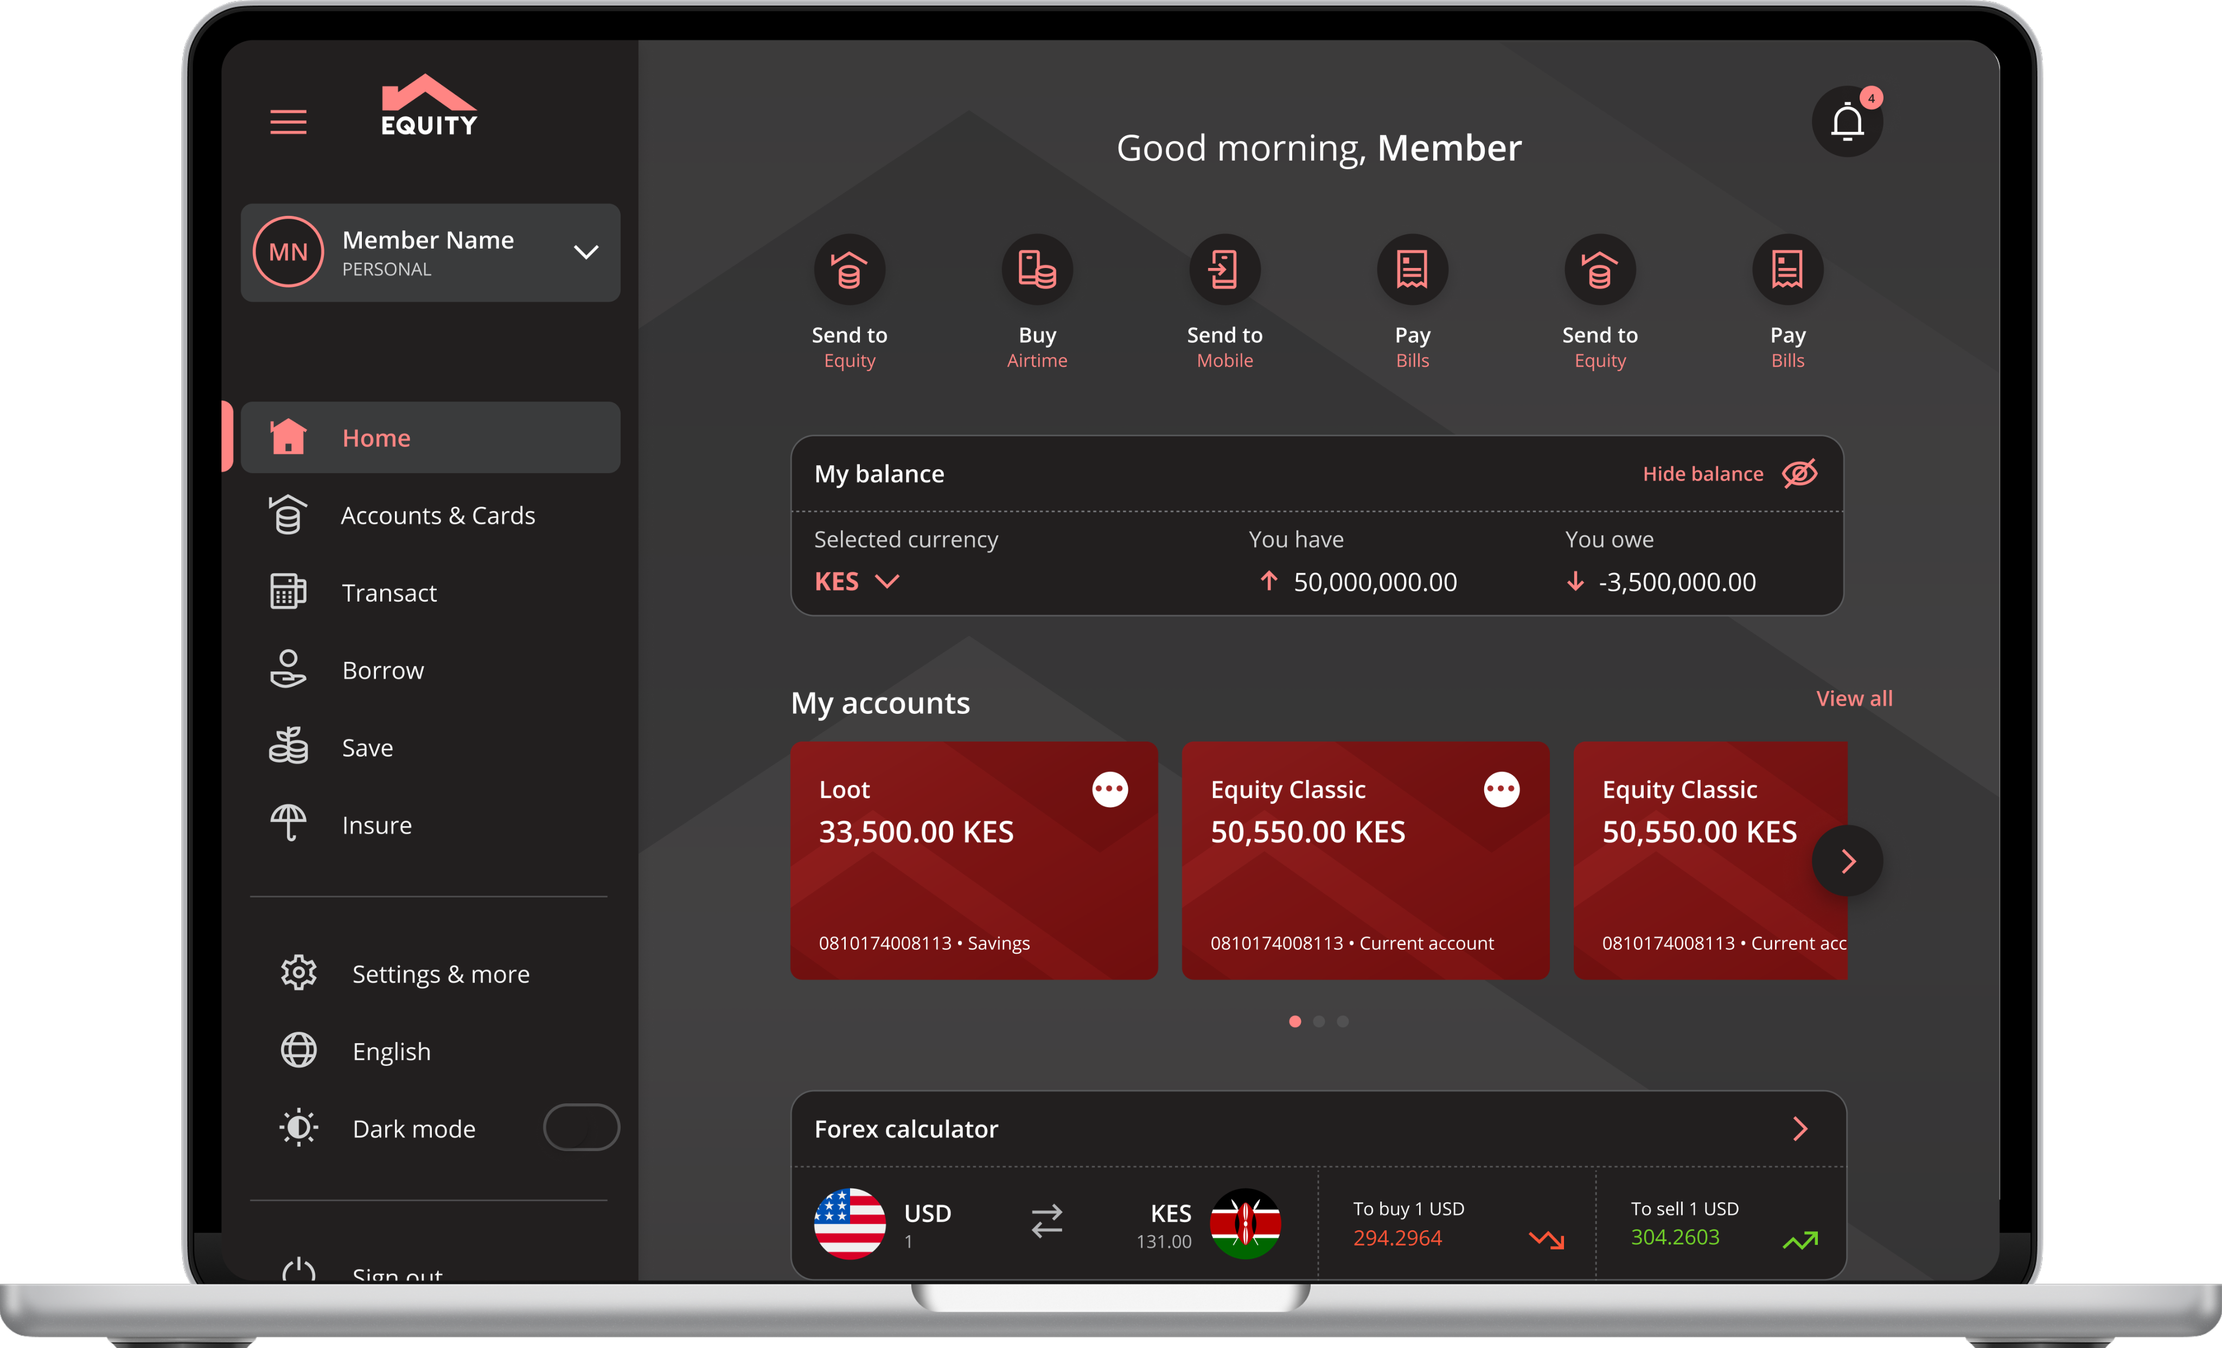Toggle the Dark mode switch
Viewport: 2222px width, 1348px height.
point(581,1127)
